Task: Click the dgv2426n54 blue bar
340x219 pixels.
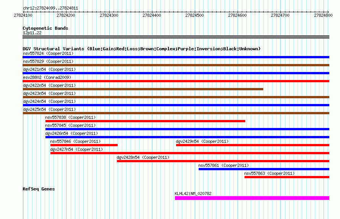Action: click(187, 137)
